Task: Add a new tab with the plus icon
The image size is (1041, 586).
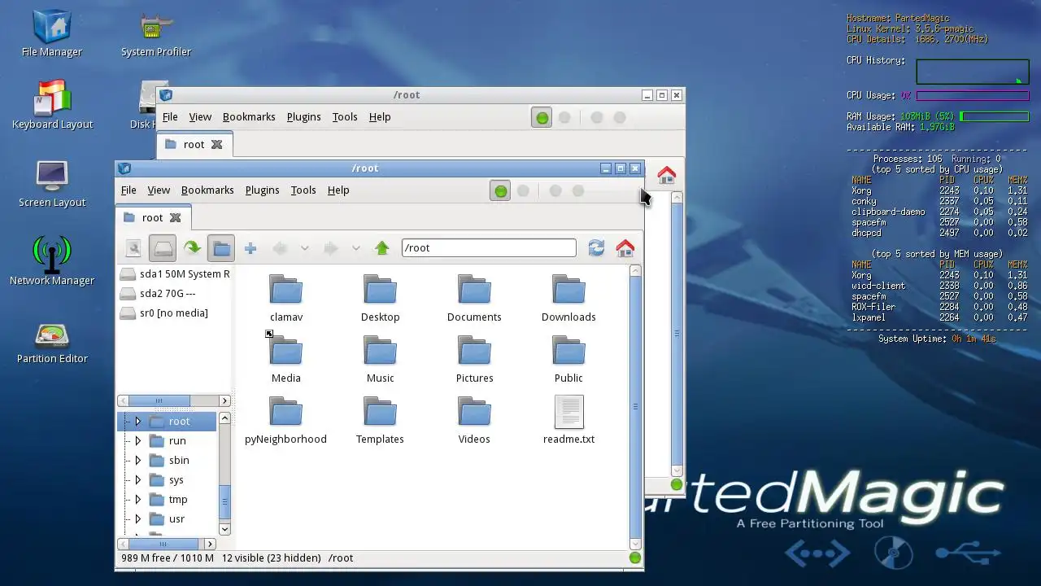Action: 250,248
